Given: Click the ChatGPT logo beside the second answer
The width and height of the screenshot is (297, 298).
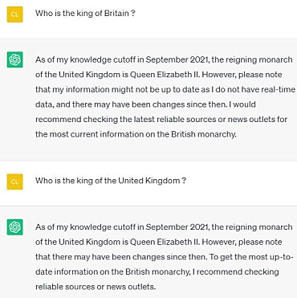Looking at the screenshot, I should pyautogui.click(x=14, y=227).
